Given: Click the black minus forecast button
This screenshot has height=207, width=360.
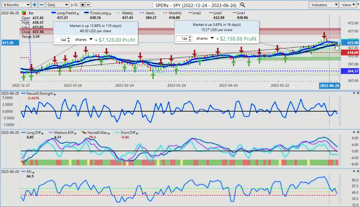Looking at the screenshot, I should click(88, 5).
